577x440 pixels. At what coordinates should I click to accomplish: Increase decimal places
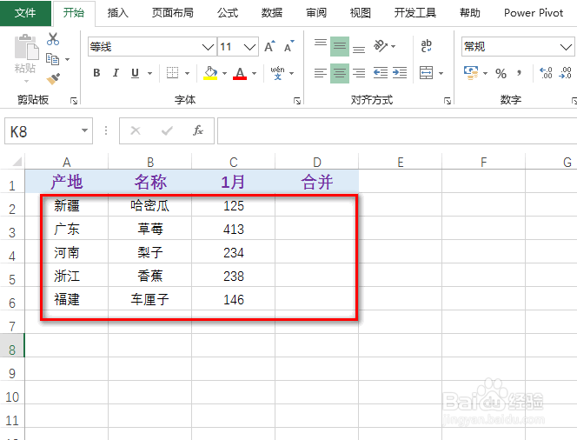point(546,73)
